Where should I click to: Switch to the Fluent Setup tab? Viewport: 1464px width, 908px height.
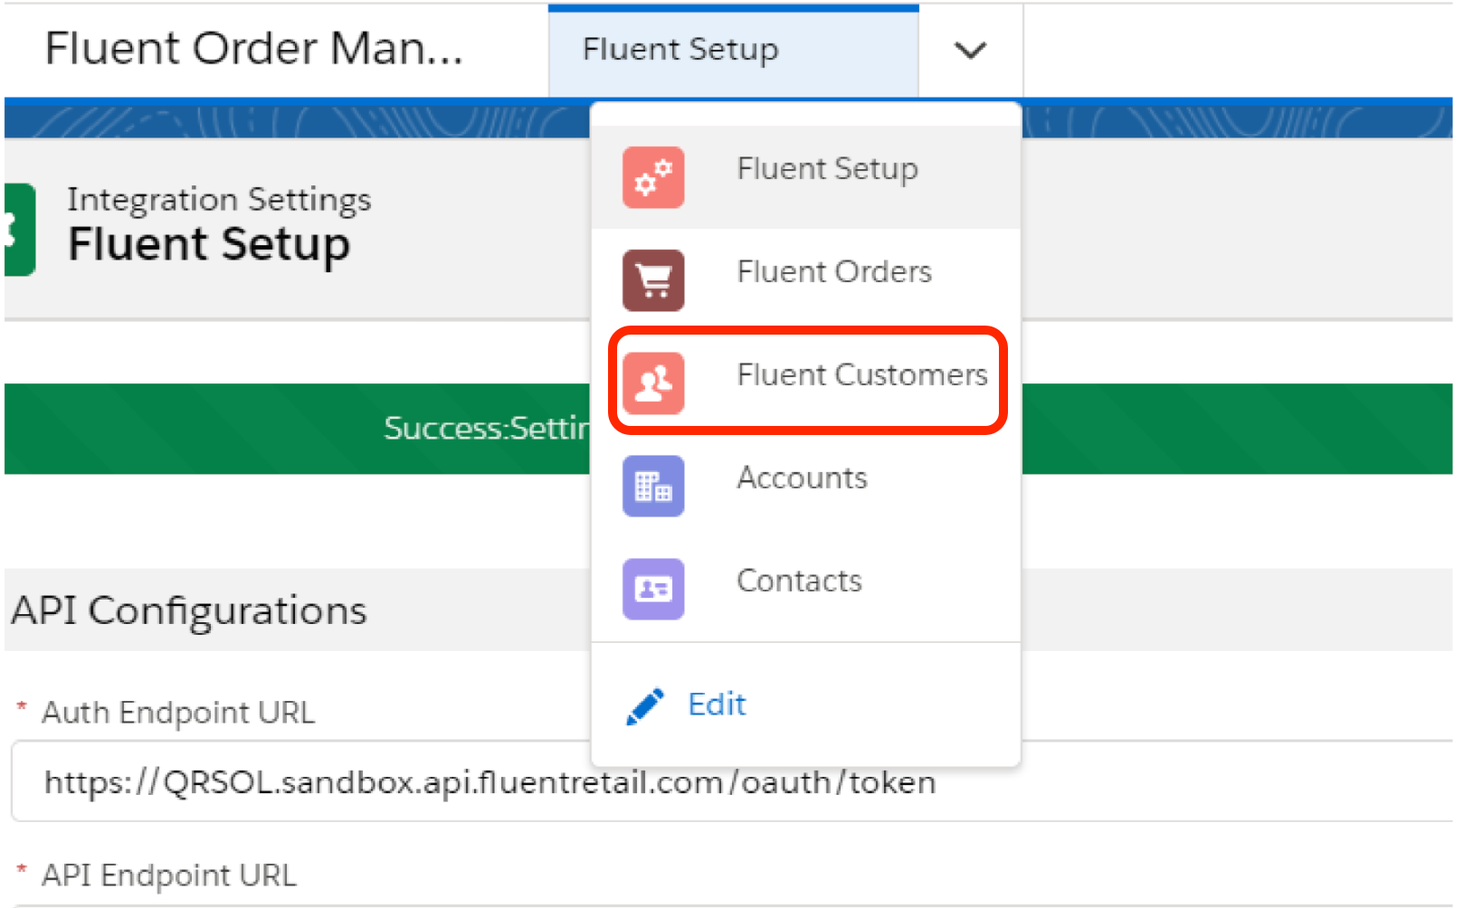680,50
